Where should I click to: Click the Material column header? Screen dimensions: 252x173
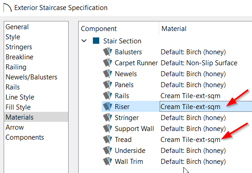(174, 29)
